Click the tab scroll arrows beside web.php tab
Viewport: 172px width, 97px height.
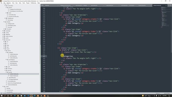tap(42, 5)
